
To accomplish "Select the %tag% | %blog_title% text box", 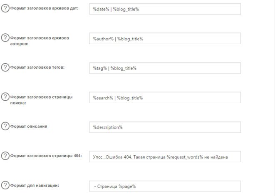I will [x=165, y=68].
